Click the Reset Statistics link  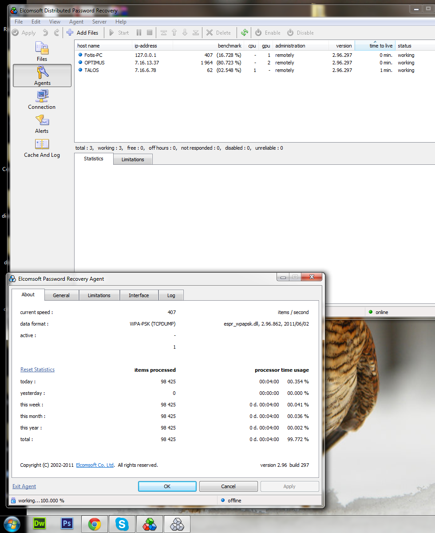pyautogui.click(x=37, y=370)
